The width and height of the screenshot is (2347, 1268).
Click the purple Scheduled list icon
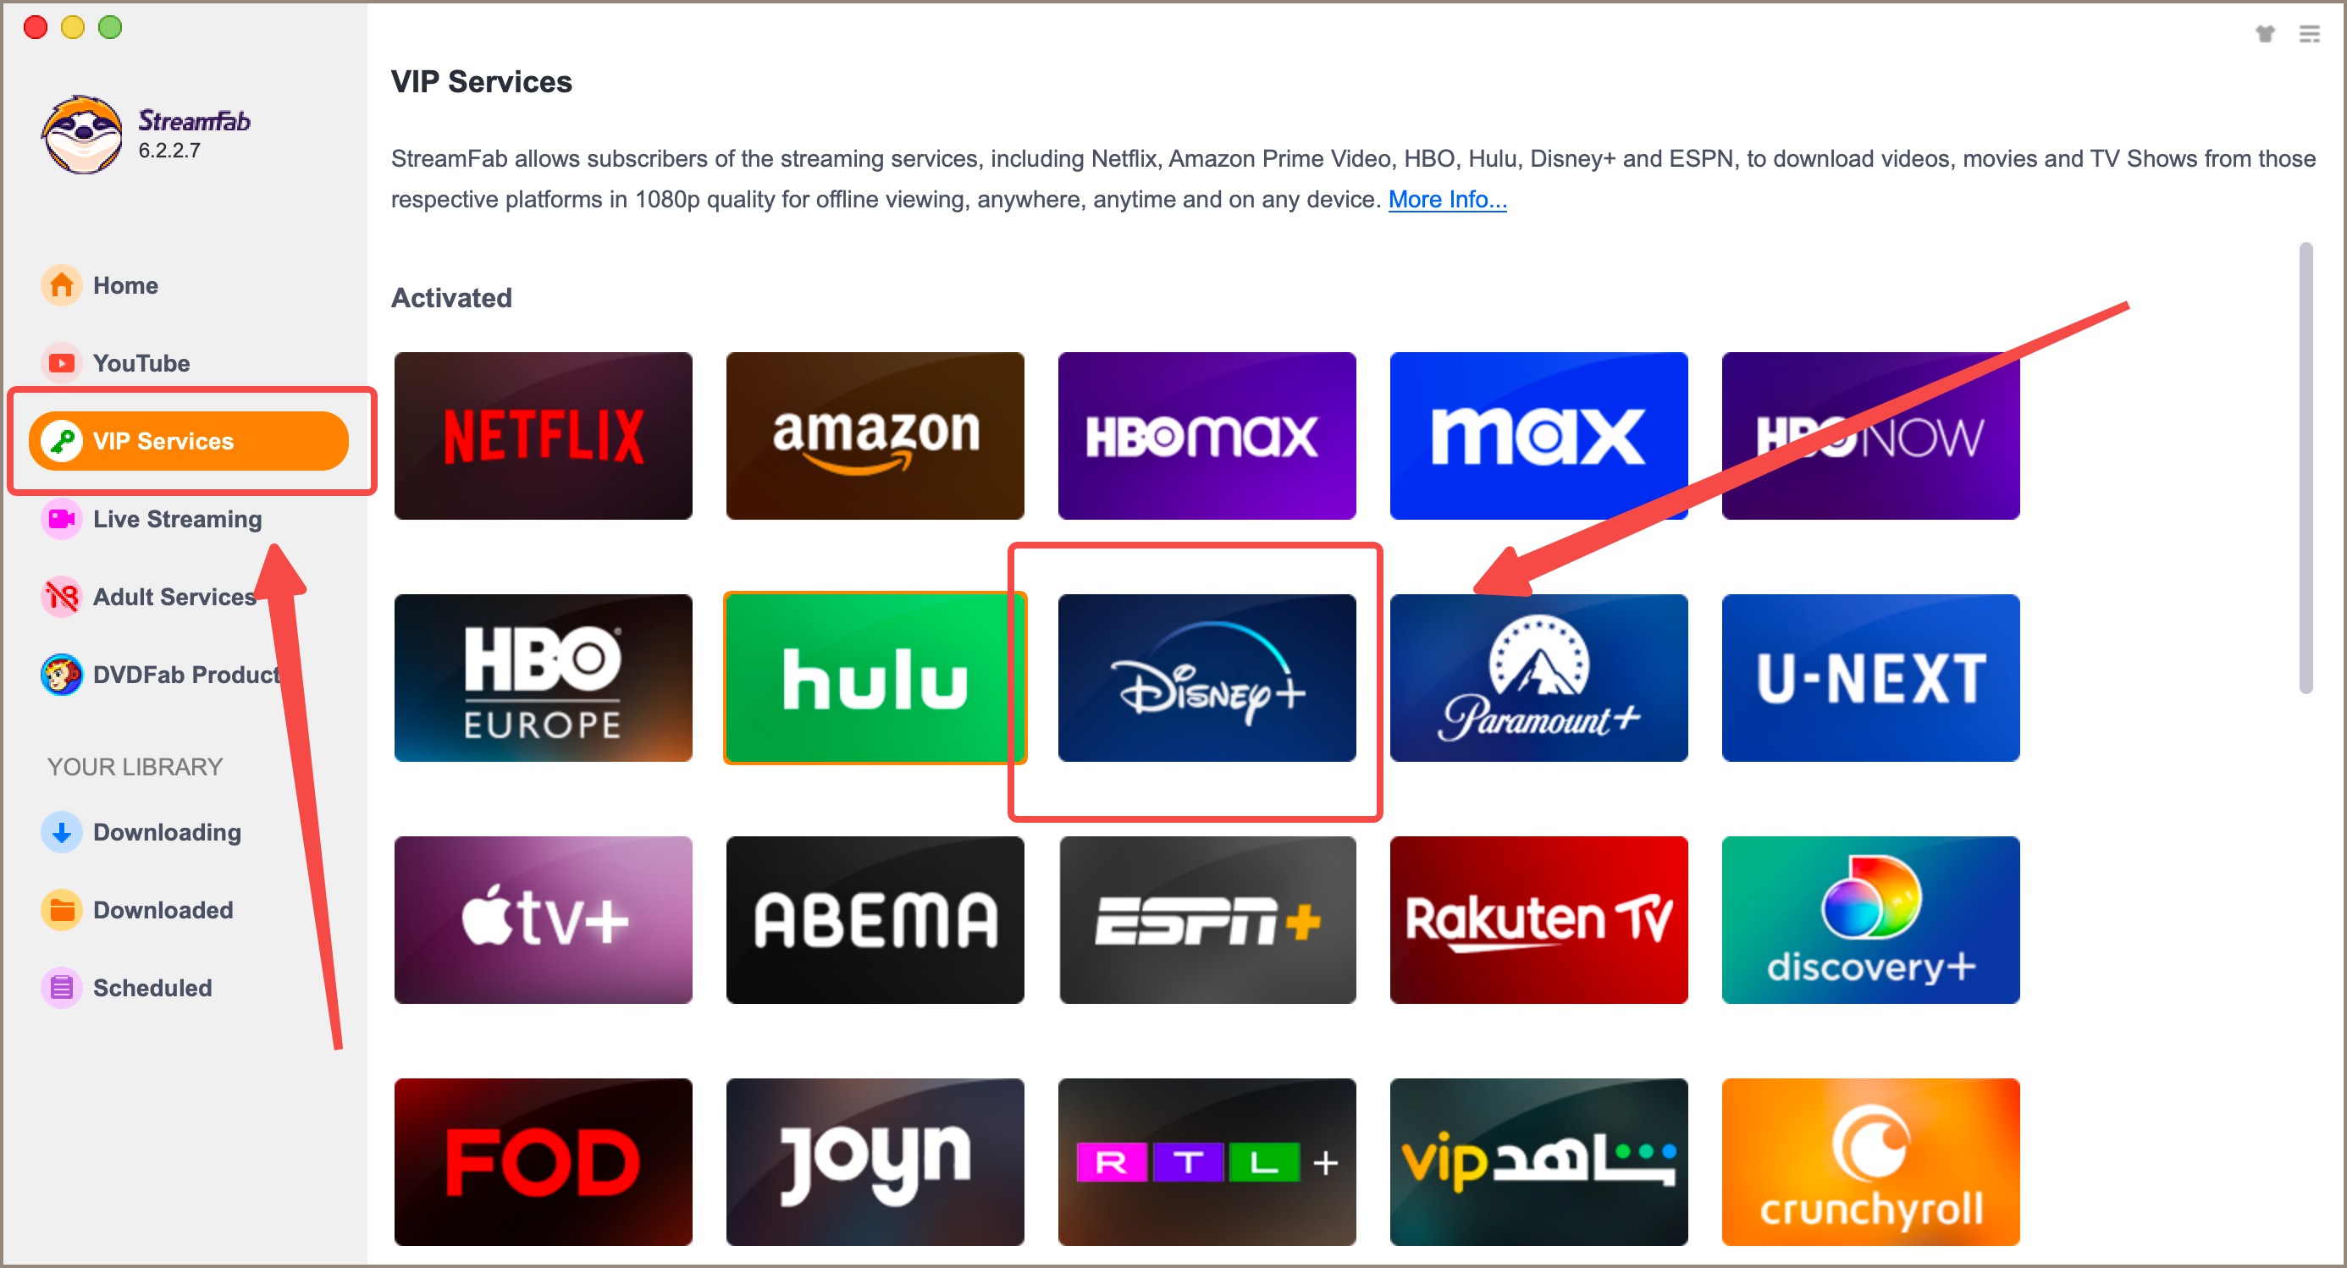point(61,988)
